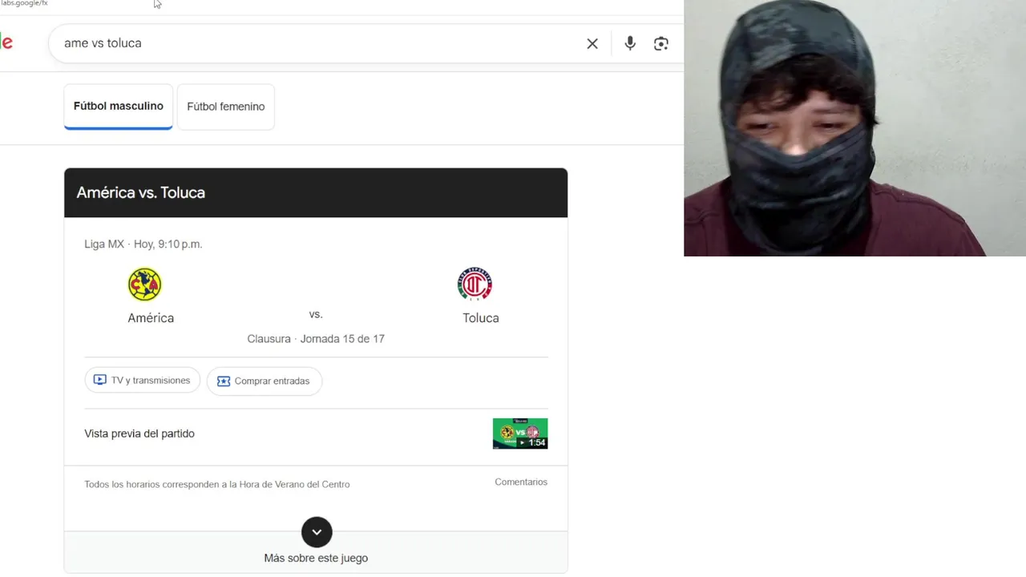This screenshot has width=1026, height=577.
Task: Play the match preview video thumbnail
Action: pyautogui.click(x=520, y=434)
